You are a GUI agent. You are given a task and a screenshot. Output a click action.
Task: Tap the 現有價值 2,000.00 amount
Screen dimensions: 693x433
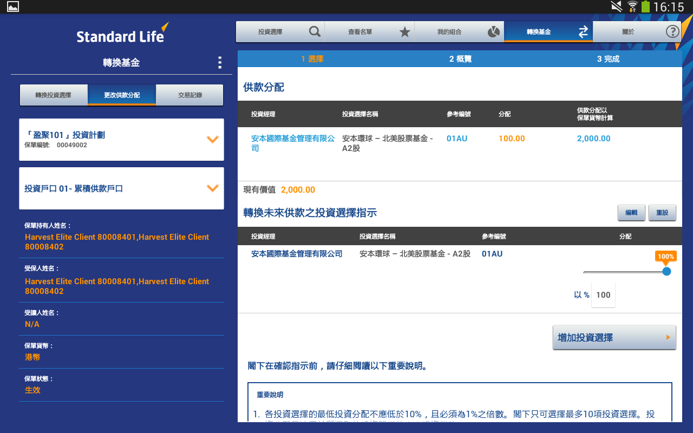click(x=298, y=190)
